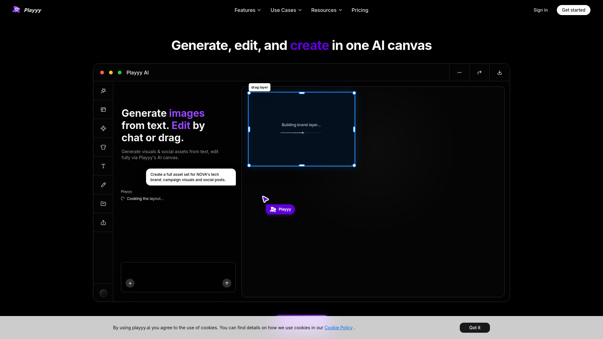Click the Building brand layer text

(x=301, y=125)
